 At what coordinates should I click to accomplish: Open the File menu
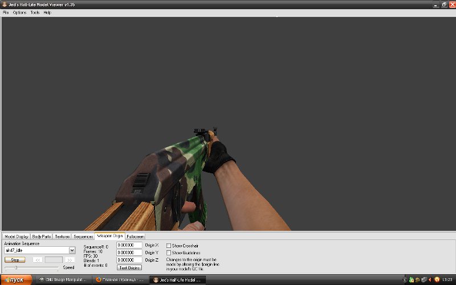(x=6, y=13)
